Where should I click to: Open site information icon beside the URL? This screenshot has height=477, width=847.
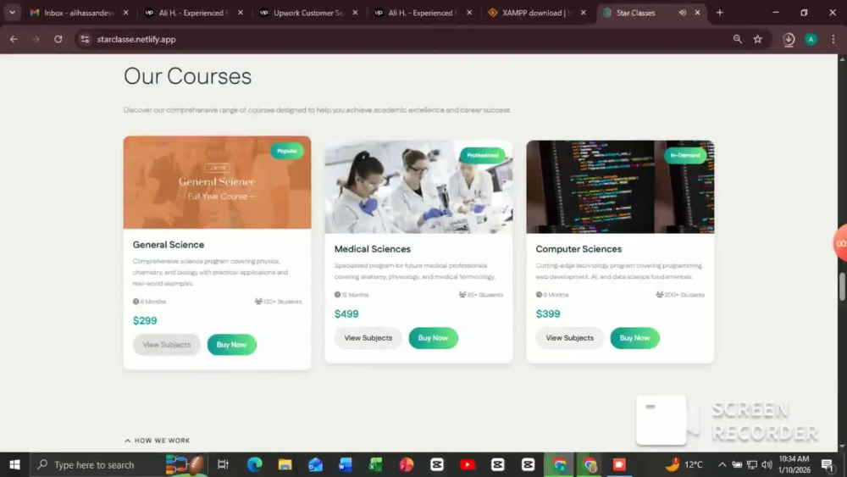[85, 39]
